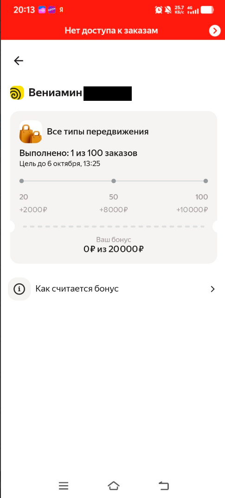Open Android recent apps menu icon
The height and width of the screenshot is (498, 225).
[64, 485]
